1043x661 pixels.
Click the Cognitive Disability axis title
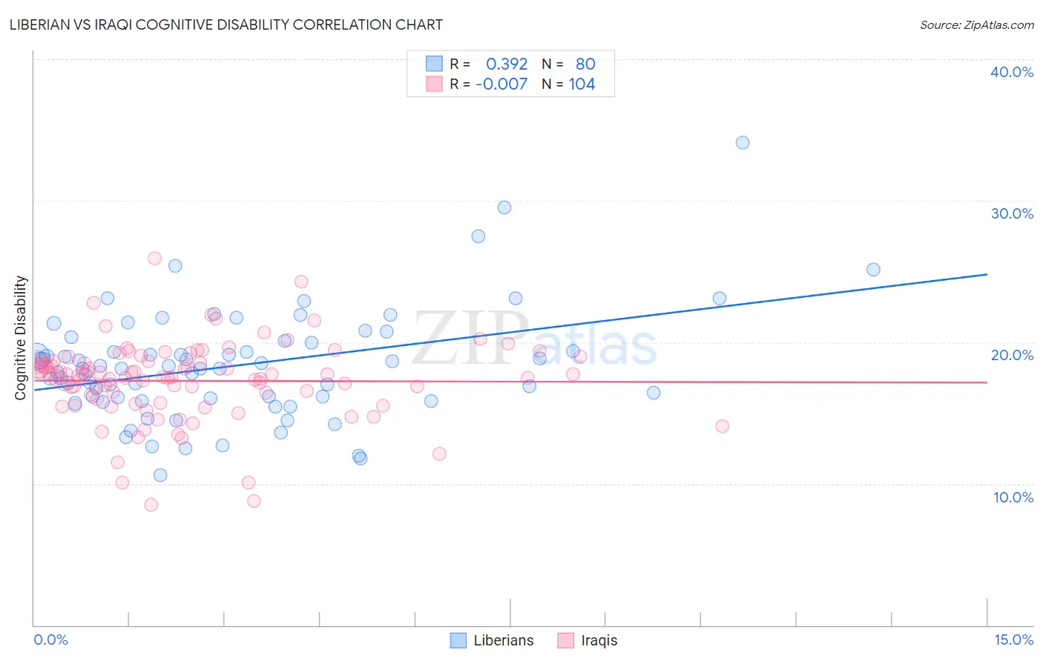pyautogui.click(x=21, y=338)
